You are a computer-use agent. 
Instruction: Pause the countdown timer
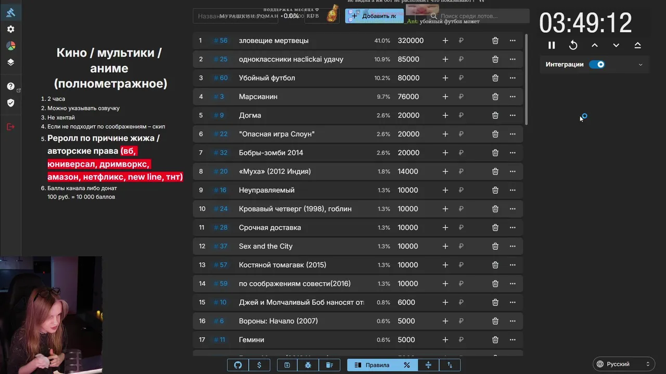552,45
